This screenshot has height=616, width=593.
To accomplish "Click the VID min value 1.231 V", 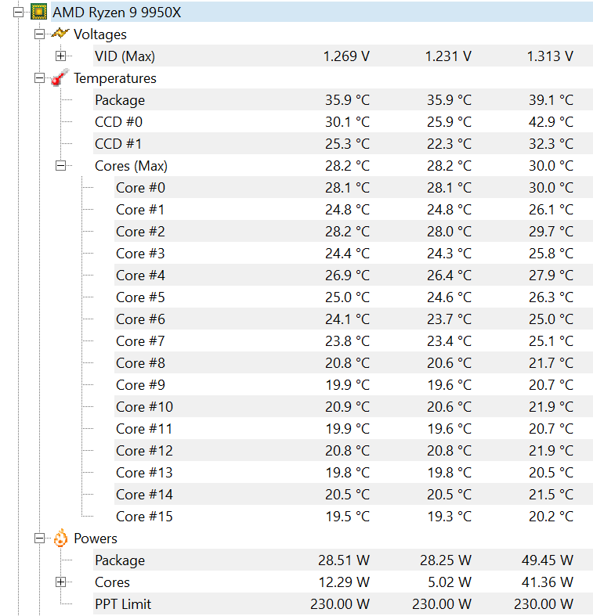I will pos(448,56).
